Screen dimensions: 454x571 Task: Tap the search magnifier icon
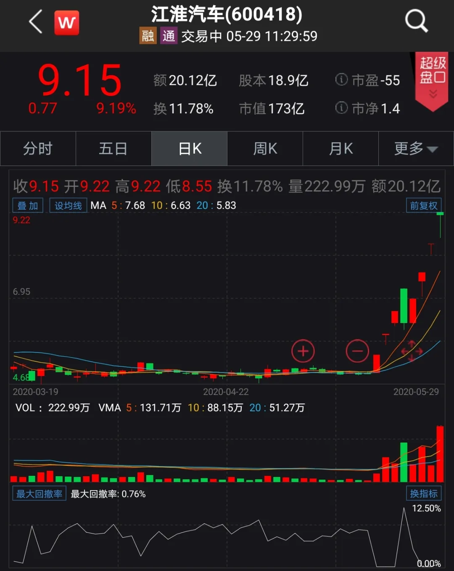coord(415,21)
